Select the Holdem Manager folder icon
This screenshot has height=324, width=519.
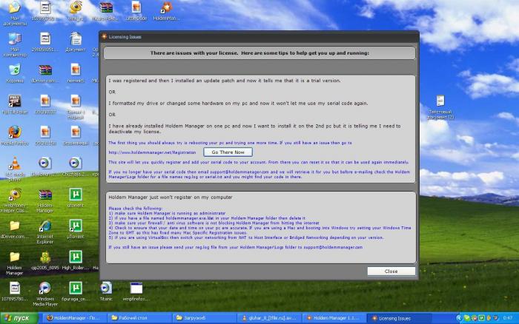pos(15,263)
